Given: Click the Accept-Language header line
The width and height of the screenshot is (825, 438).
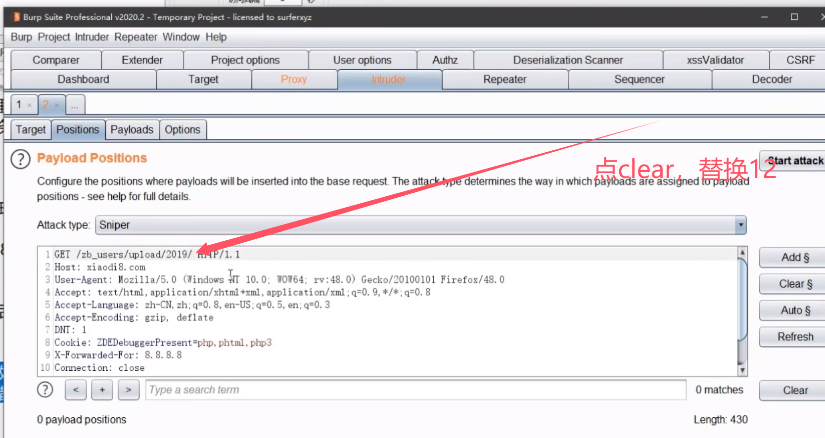Looking at the screenshot, I should pyautogui.click(x=192, y=305).
